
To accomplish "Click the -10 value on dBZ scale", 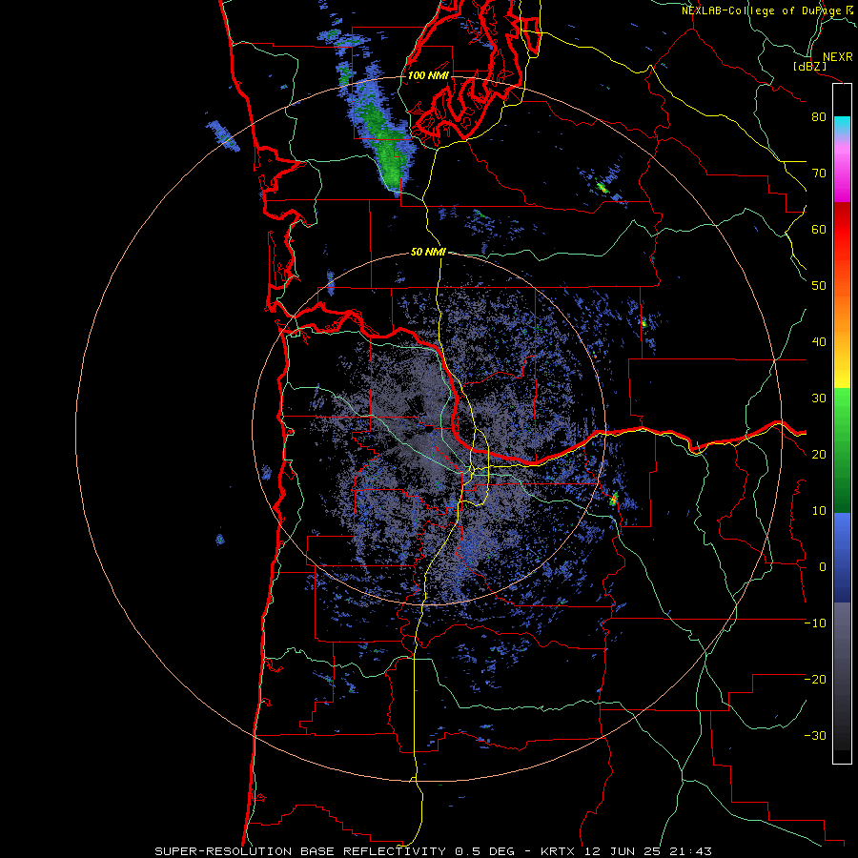I will point(815,623).
